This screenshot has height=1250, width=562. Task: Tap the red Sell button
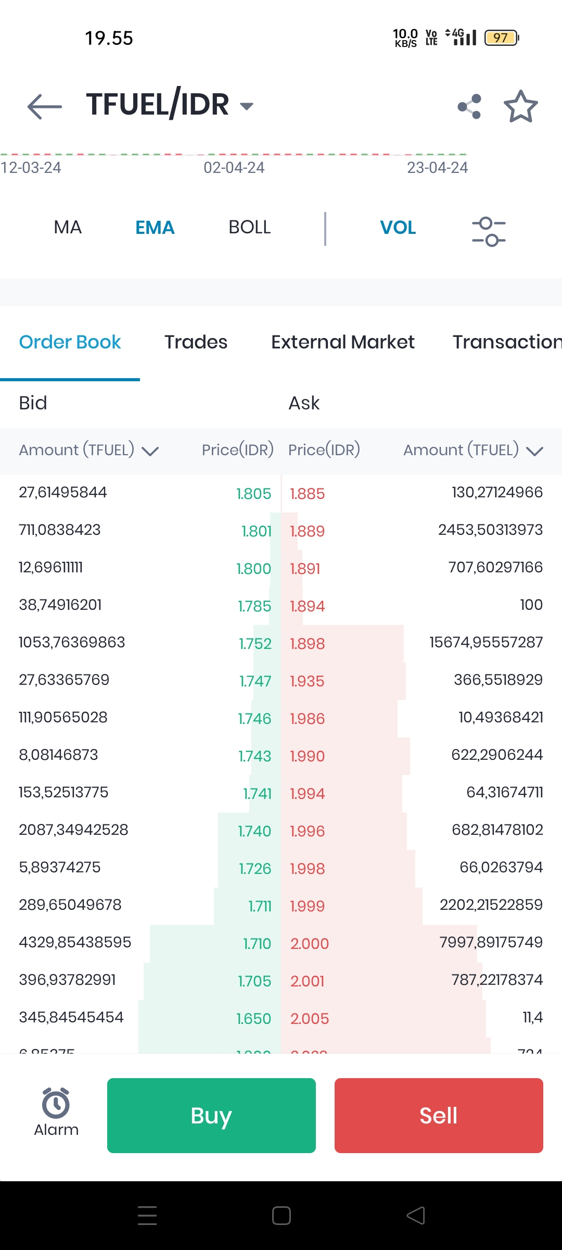coord(439,1116)
